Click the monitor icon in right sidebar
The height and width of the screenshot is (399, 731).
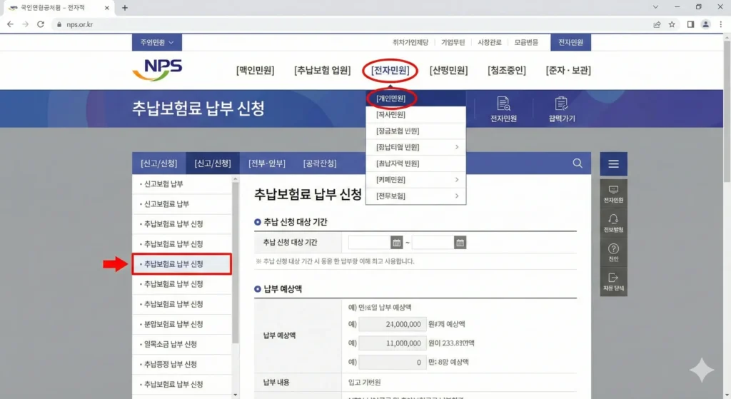[x=613, y=189]
